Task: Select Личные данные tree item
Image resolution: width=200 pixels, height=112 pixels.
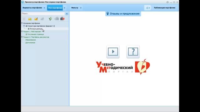Action: pos(36,29)
